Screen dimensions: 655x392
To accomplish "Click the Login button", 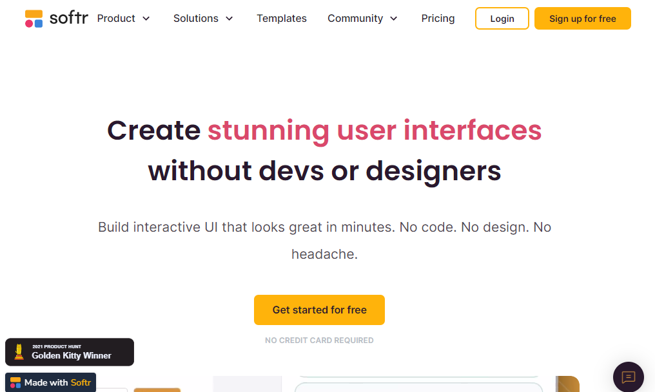I will click(502, 18).
